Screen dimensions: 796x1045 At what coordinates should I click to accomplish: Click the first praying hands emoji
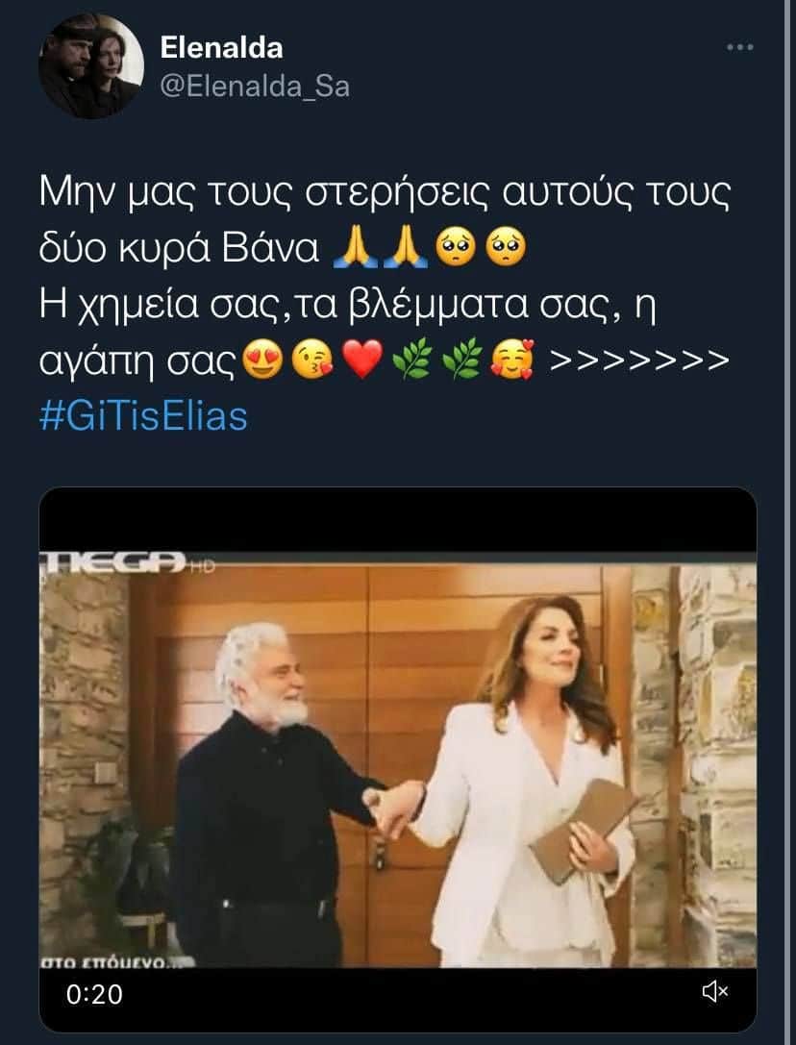point(355,247)
